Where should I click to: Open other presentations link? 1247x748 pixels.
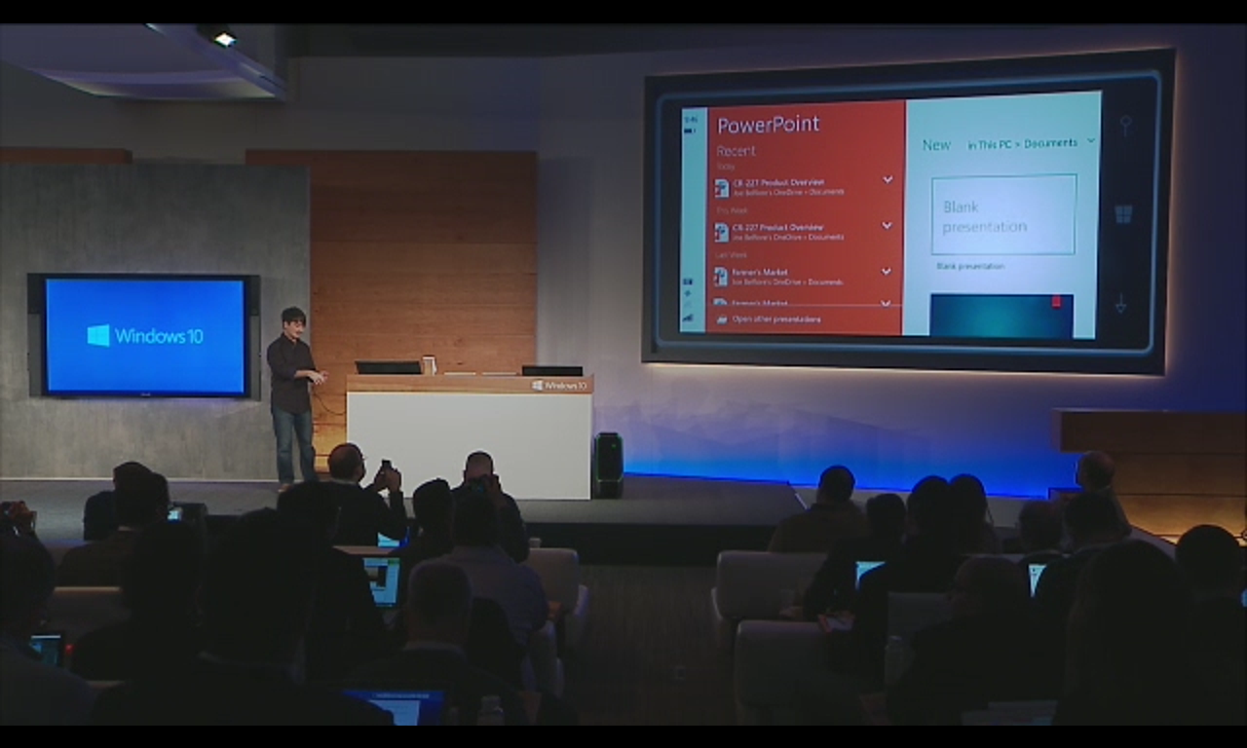(776, 318)
